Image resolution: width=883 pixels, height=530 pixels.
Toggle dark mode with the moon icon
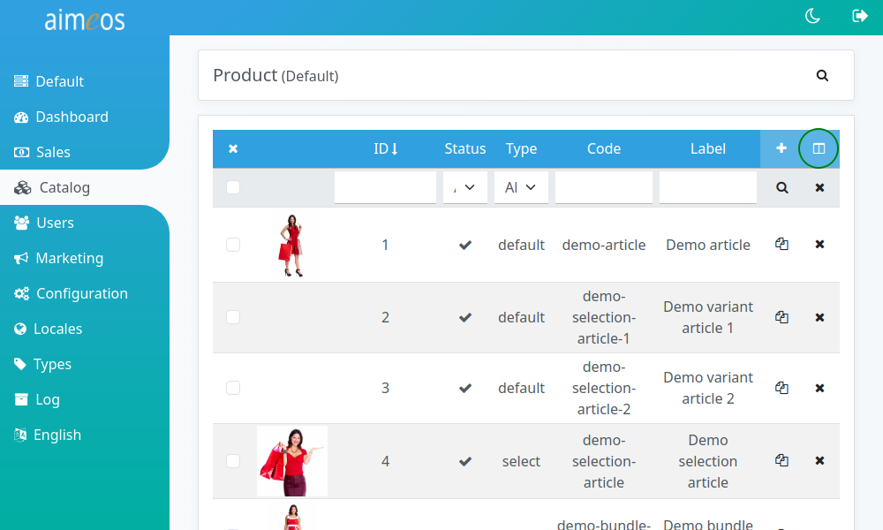click(x=812, y=16)
